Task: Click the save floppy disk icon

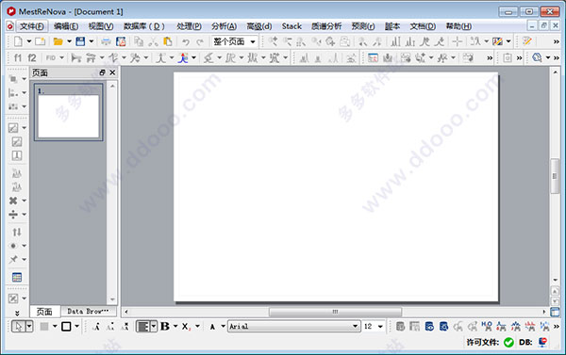Action: click(80, 41)
